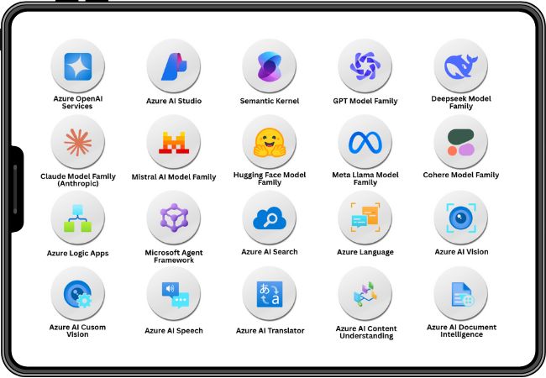Open the Azure AI Translator icon
546x378 pixels.
pos(269,294)
